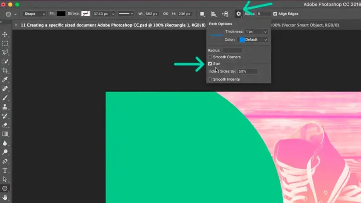Image resolution: width=361 pixels, height=203 pixels.
Task: Click the width W input field
Action: [x=151, y=14]
